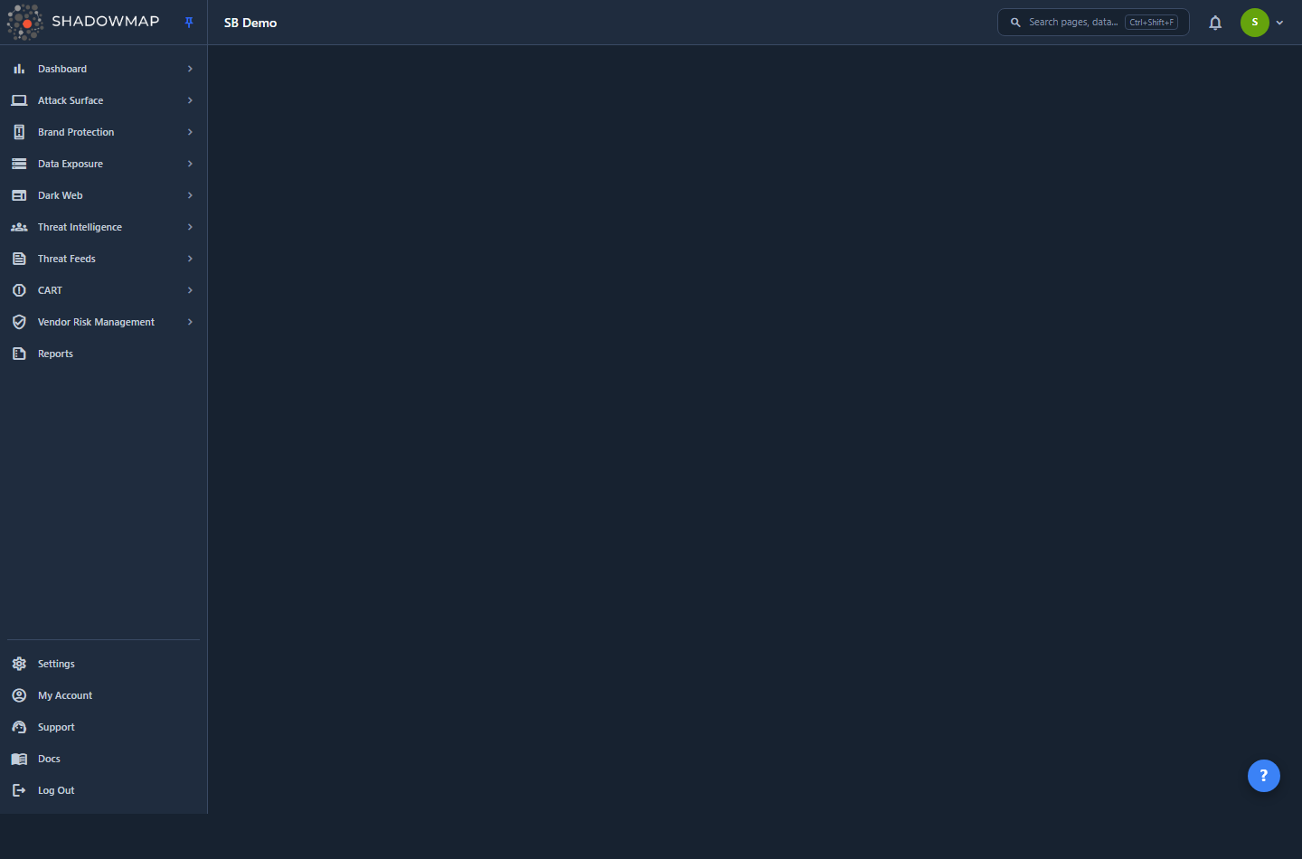1302x859 pixels.
Task: Open the notifications bell
Action: pos(1215,23)
